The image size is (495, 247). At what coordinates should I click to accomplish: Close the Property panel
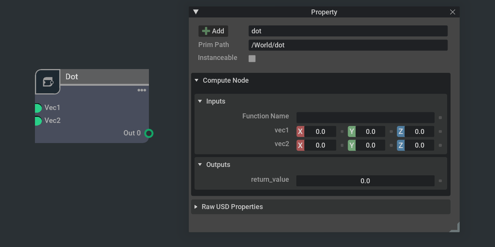click(452, 12)
